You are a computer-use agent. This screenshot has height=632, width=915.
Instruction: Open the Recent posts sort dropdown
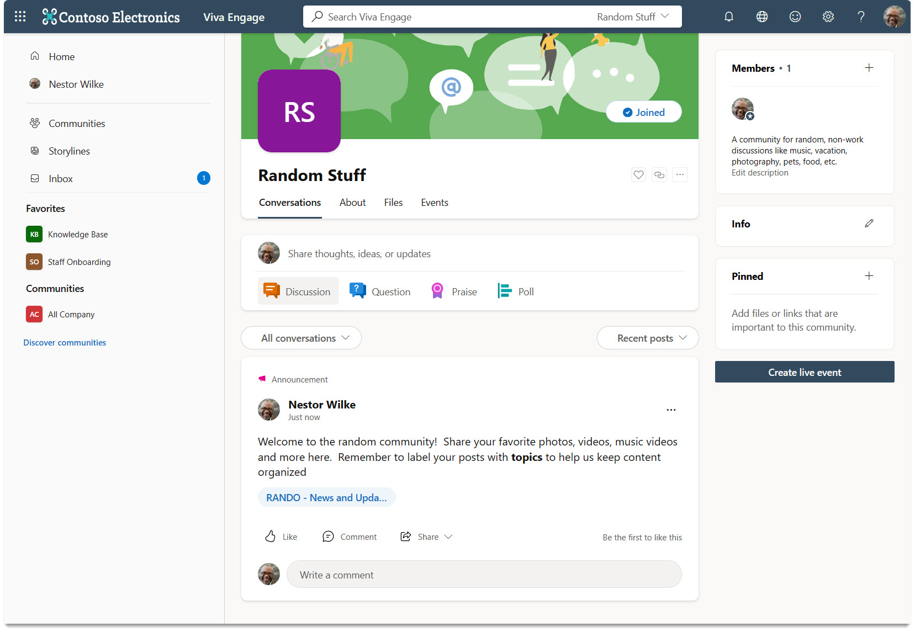pyautogui.click(x=647, y=337)
